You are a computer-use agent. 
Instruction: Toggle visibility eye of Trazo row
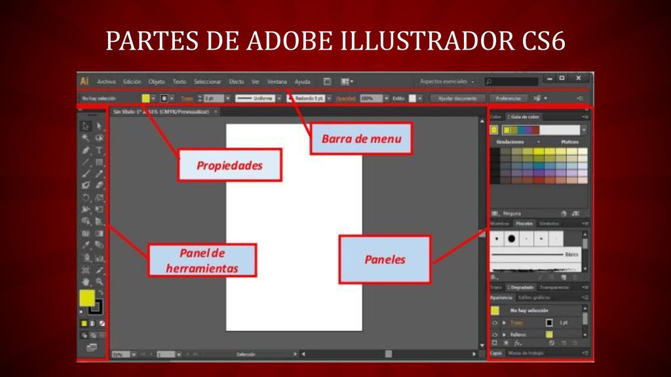tap(495, 323)
